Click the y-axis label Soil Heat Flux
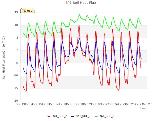This screenshot has width=162, height=121. tap(4, 57)
